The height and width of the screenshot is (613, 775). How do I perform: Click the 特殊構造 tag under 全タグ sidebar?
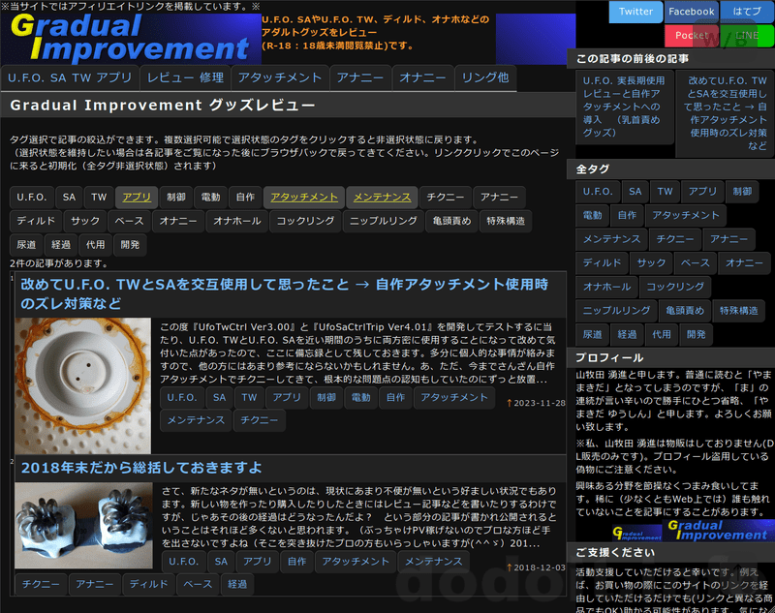[x=739, y=311]
